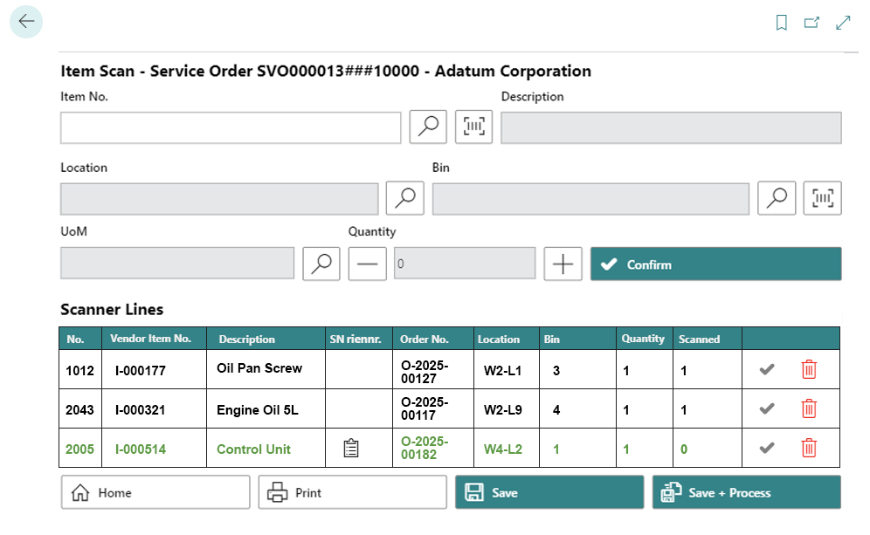Click location W2-L1

coord(502,371)
